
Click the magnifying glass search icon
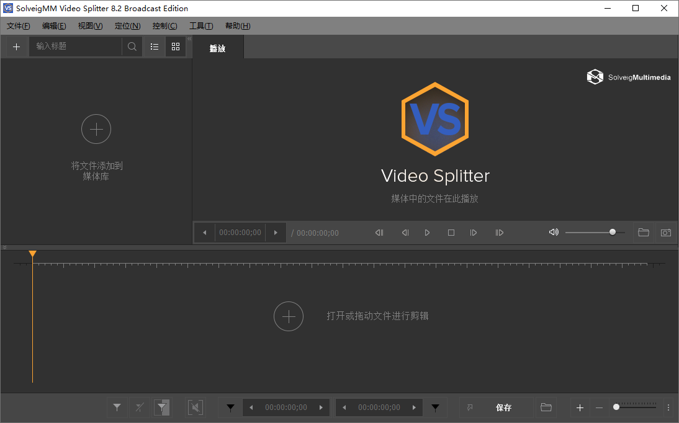tap(131, 46)
